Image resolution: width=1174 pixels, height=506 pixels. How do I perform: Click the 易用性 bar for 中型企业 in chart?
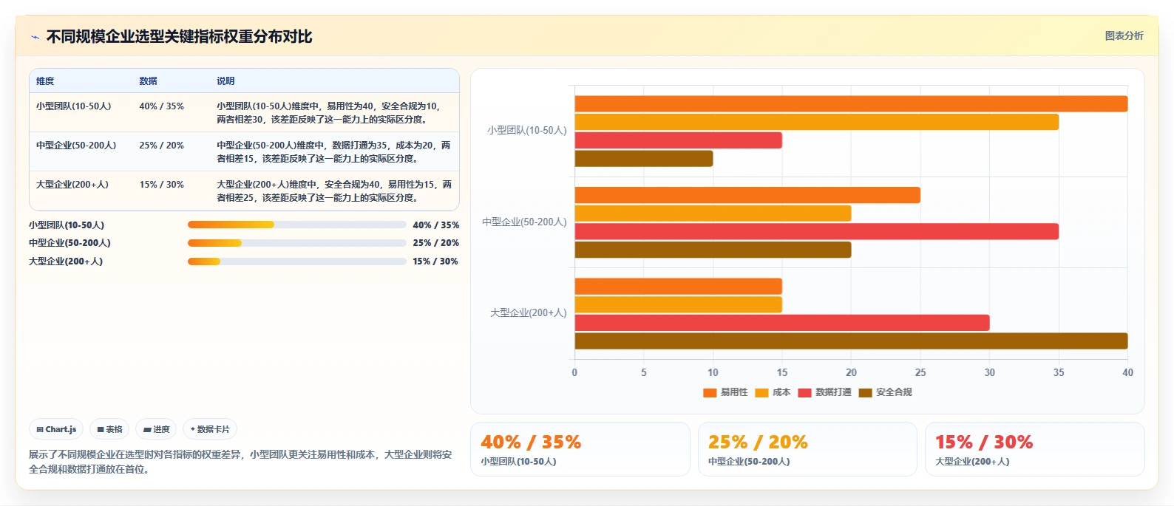pos(747,195)
